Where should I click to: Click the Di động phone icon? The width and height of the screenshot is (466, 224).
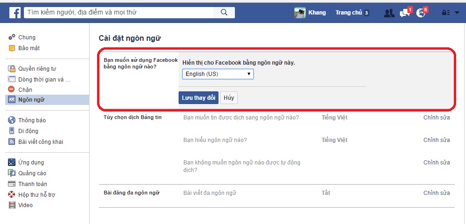pyautogui.click(x=12, y=131)
